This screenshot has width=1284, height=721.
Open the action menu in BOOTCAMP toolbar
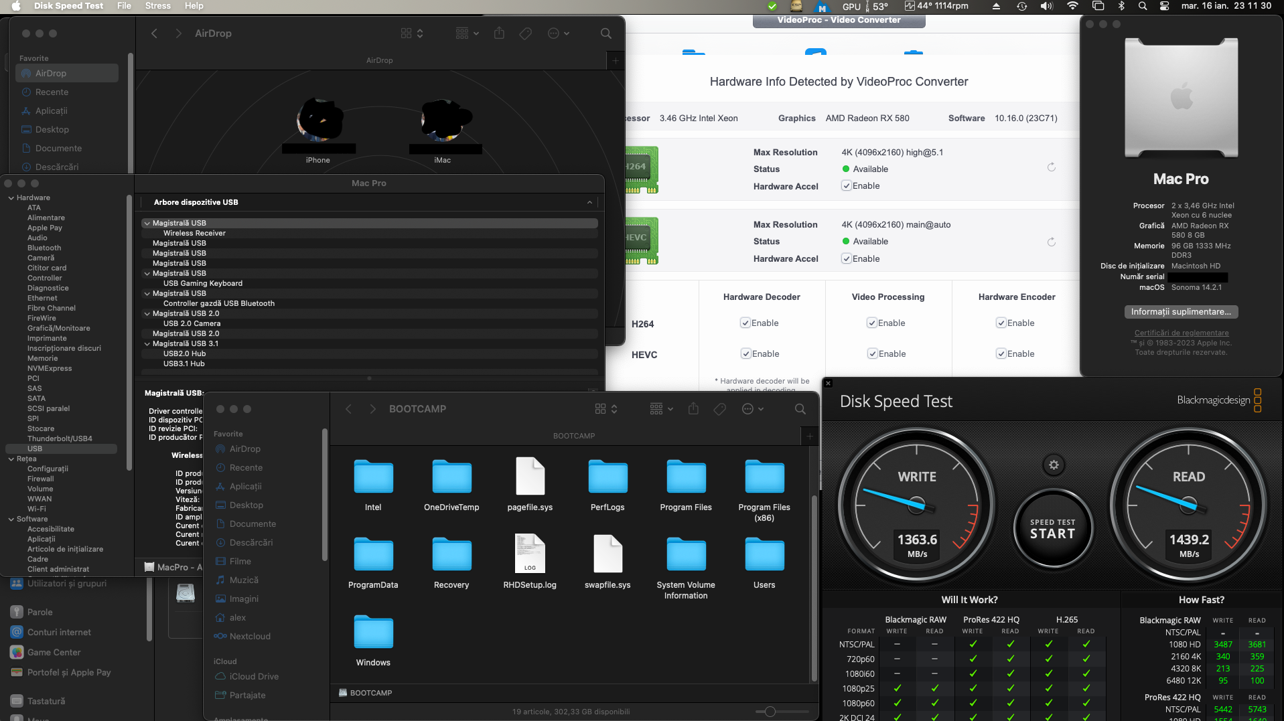[753, 409]
